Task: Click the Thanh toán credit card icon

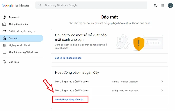Action: pyautogui.click(x=4, y=52)
